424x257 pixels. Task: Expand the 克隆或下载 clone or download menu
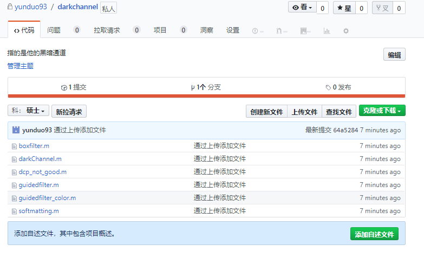coord(382,111)
